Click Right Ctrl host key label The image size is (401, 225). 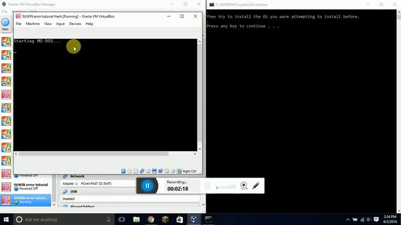click(189, 171)
